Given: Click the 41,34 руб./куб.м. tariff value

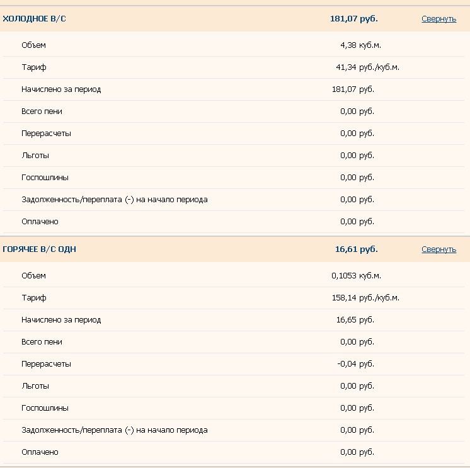Looking at the screenshot, I should click(x=367, y=67).
